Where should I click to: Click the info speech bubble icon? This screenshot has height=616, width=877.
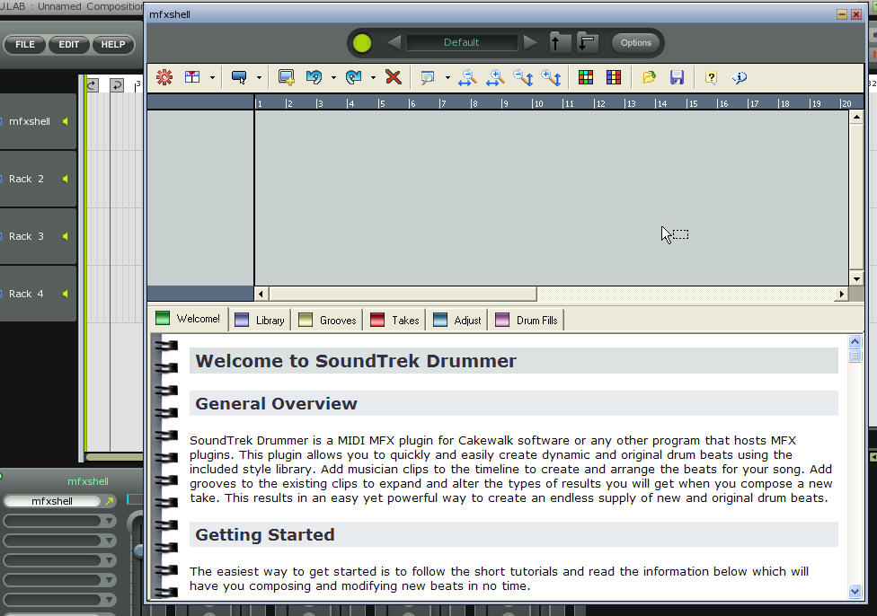coord(740,77)
